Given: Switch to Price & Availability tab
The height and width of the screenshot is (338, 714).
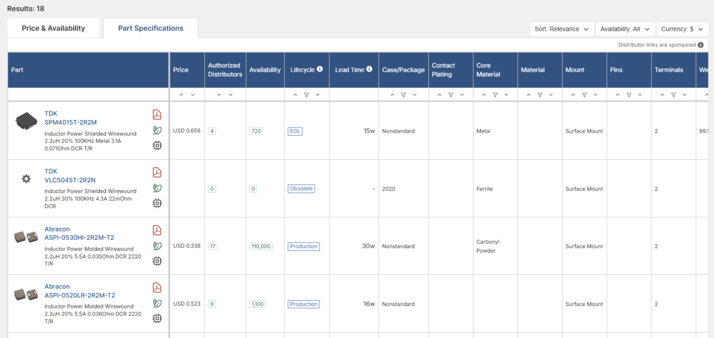Looking at the screenshot, I should (53, 29).
